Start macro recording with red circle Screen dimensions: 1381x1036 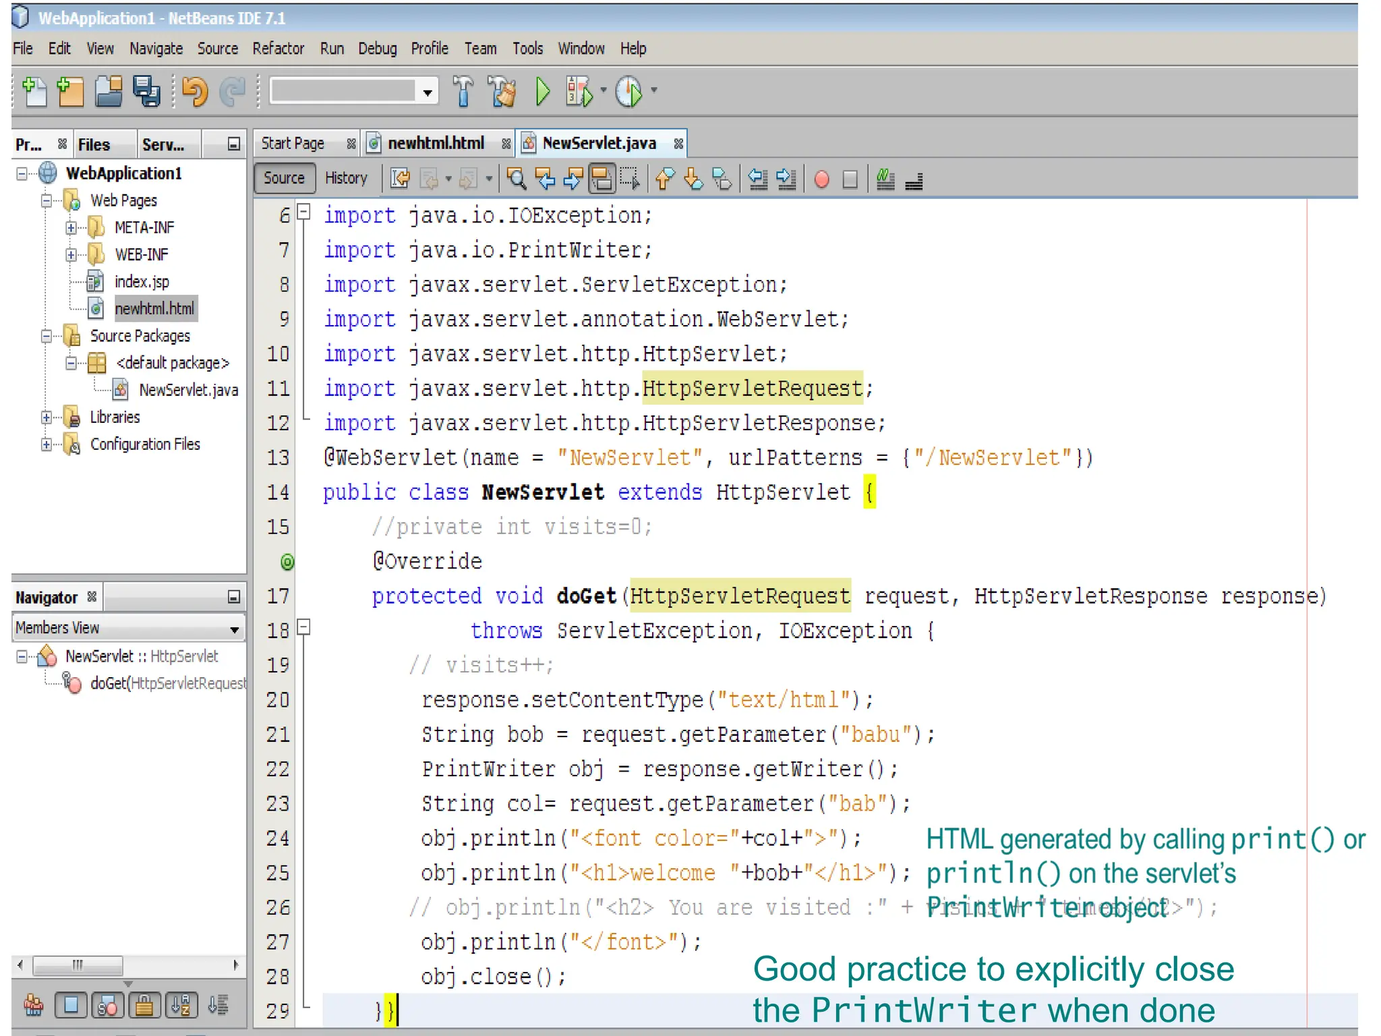[x=821, y=179]
